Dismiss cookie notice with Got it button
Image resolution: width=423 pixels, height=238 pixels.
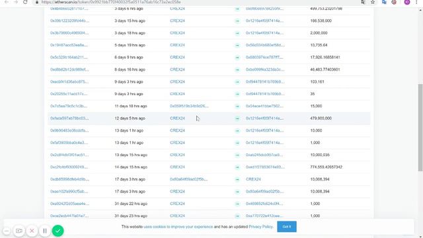(x=287, y=227)
